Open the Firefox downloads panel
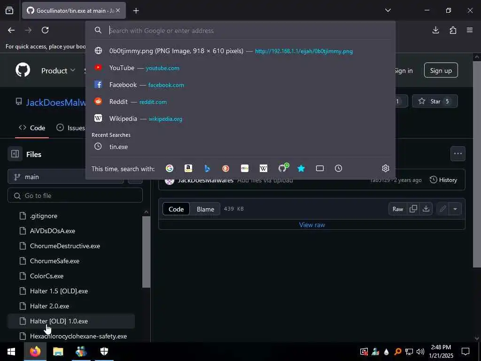Image resolution: width=481 pixels, height=361 pixels. 435,30
